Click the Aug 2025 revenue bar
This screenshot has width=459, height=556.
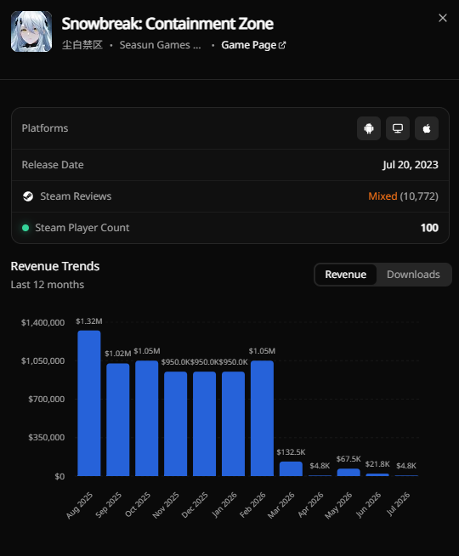89,403
